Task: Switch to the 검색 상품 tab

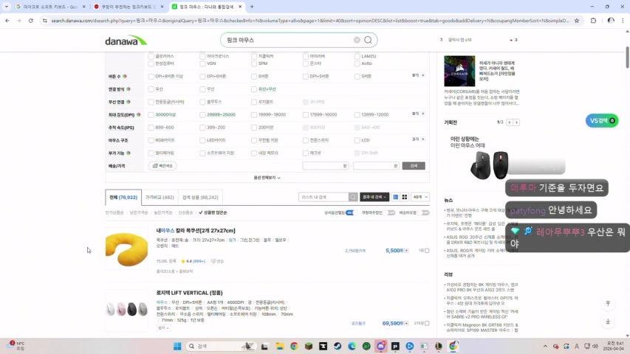Action: point(199,197)
